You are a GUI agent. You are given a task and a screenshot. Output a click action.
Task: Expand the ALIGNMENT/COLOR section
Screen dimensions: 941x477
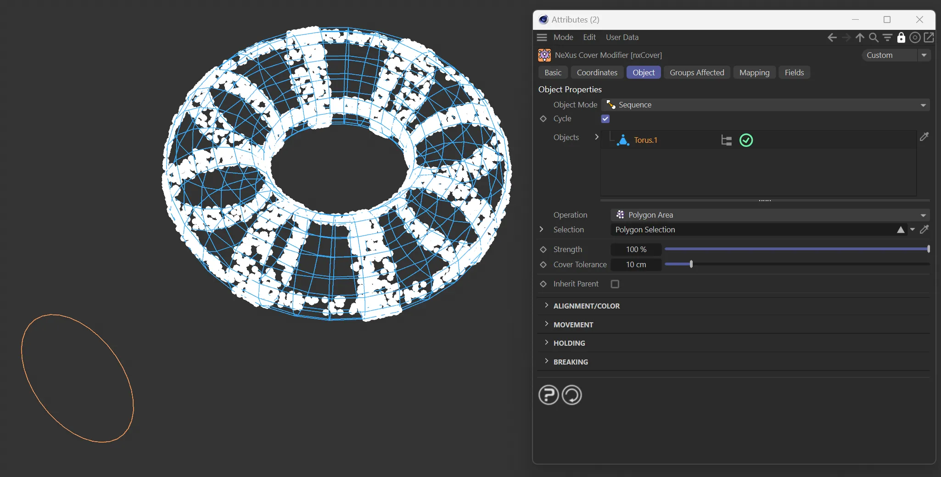[x=586, y=306]
